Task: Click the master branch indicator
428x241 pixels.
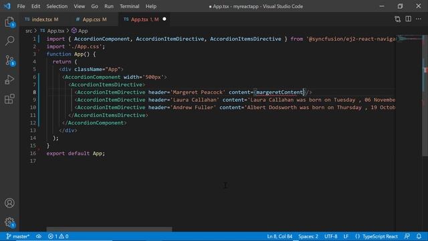Action: [x=18, y=236]
